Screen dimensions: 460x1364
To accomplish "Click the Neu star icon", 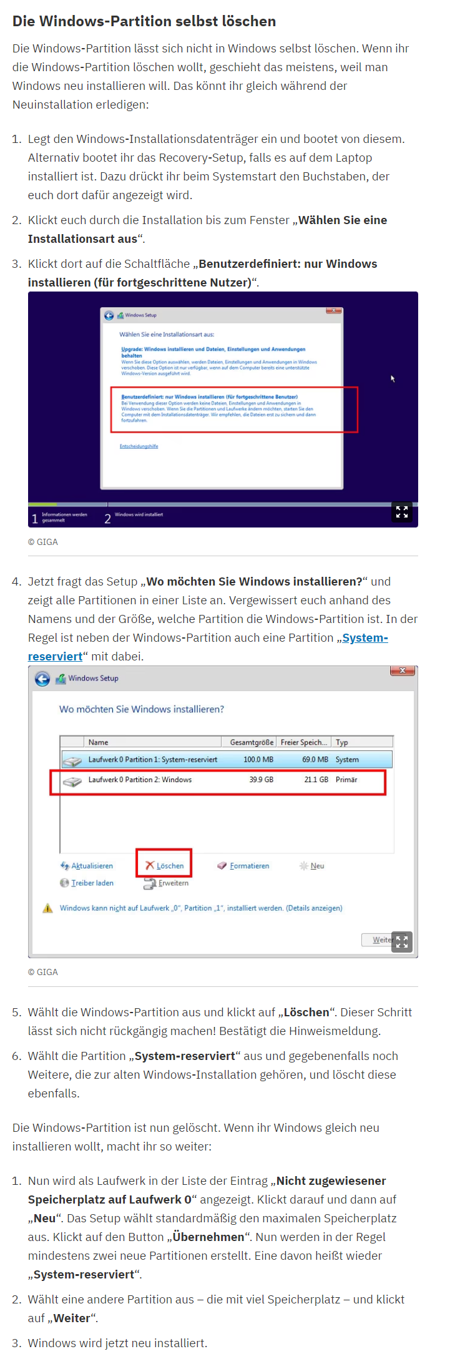I will (304, 866).
